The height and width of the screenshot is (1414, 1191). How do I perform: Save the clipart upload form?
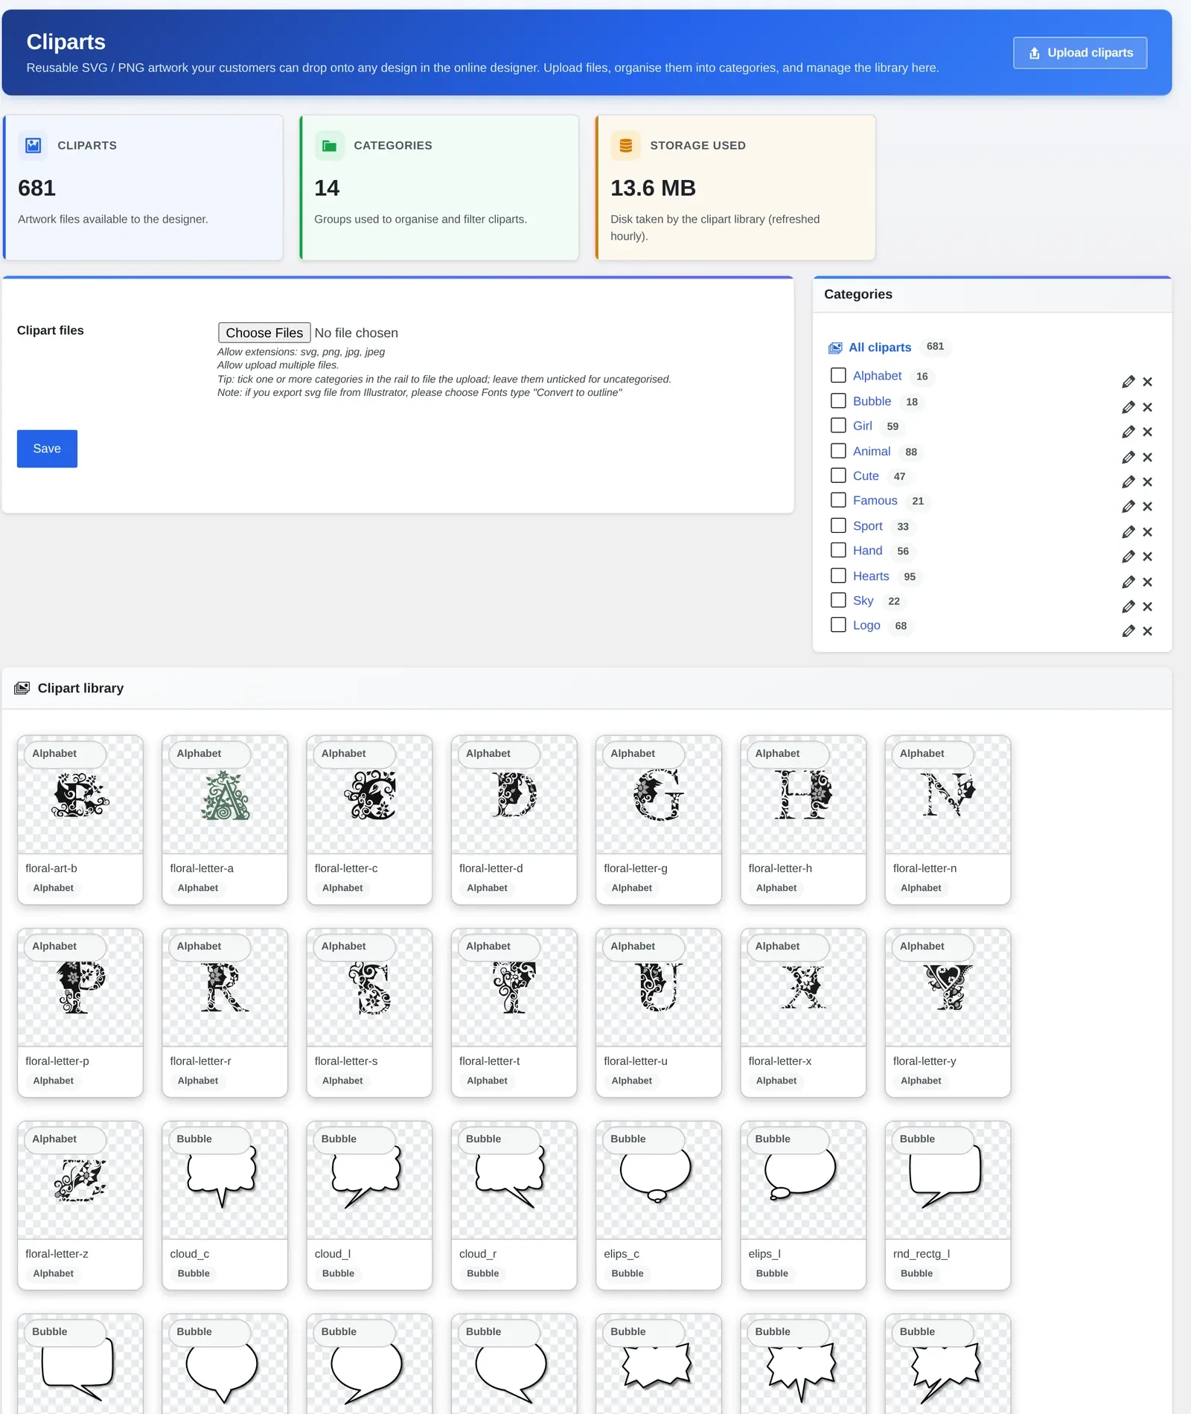(x=47, y=449)
